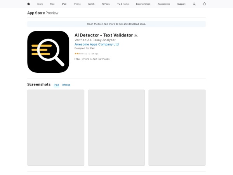Click the AI Detector app icon
The width and height of the screenshot is (233, 175).
click(x=48, y=52)
